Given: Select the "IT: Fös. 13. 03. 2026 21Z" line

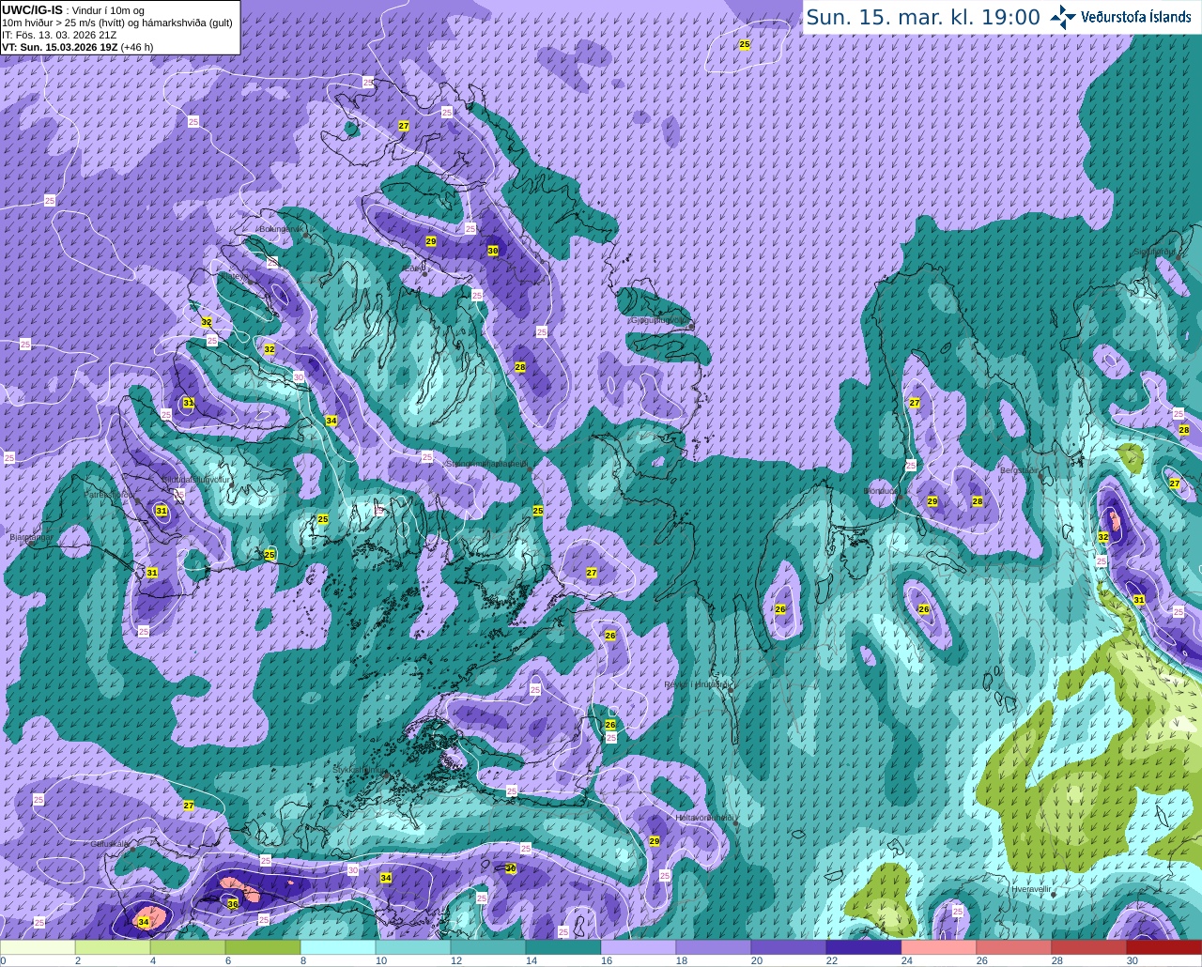Looking at the screenshot, I should click(59, 34).
